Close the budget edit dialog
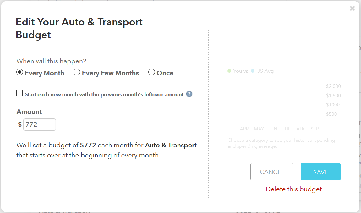 (x=352, y=8)
